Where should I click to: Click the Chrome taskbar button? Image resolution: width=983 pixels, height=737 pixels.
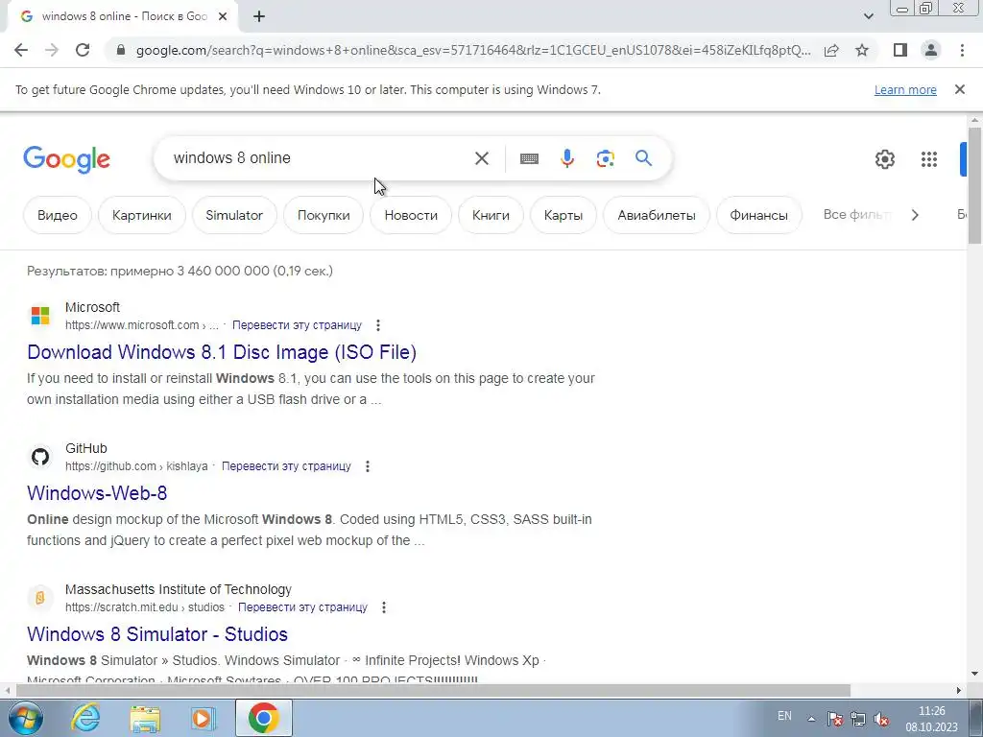264,718
